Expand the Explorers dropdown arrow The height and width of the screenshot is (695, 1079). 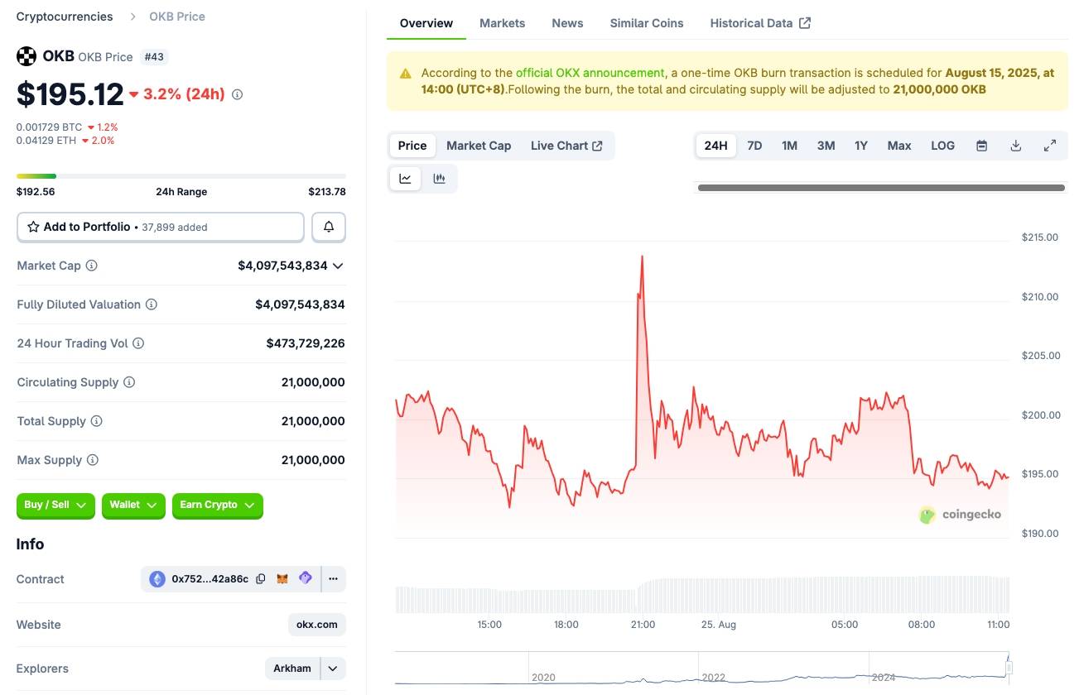pyautogui.click(x=333, y=669)
